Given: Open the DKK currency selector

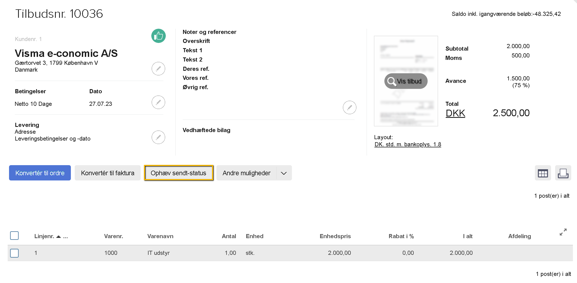Looking at the screenshot, I should [x=455, y=113].
